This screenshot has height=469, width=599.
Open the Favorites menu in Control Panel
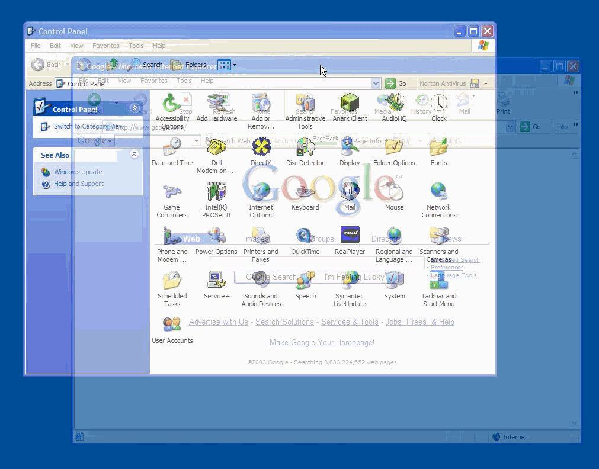point(106,46)
